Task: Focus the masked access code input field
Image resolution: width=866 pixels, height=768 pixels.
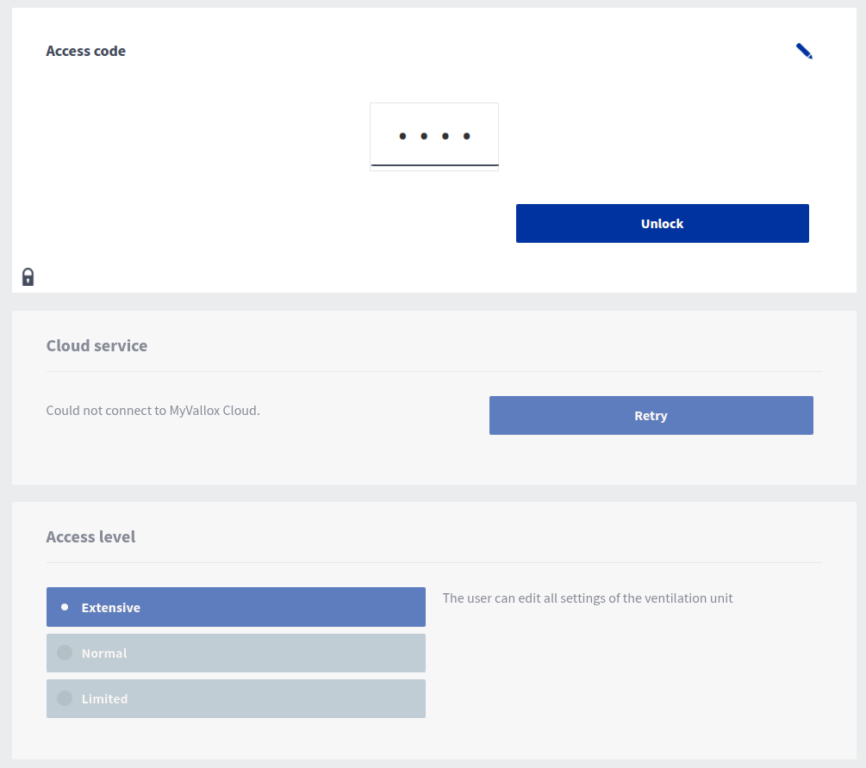Action: coord(434,136)
